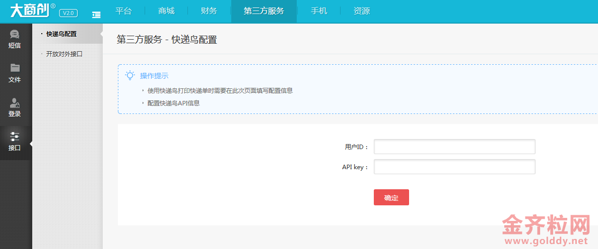Switch to the 手机 top menu
This screenshot has height=249, width=598.
pos(319,11)
